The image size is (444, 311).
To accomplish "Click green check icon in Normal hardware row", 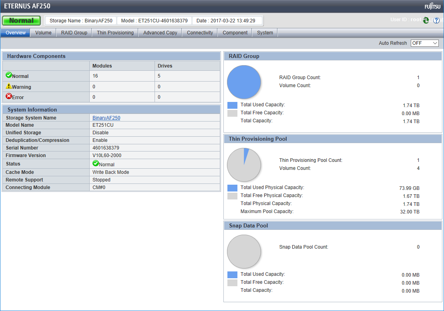I will click(9, 75).
